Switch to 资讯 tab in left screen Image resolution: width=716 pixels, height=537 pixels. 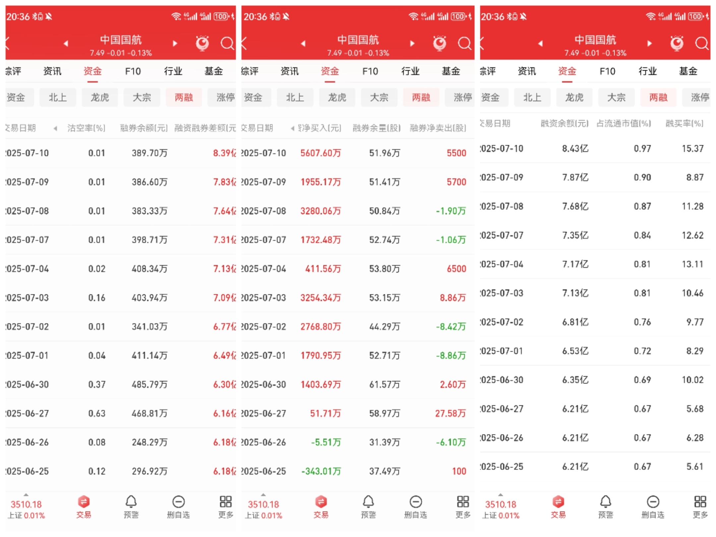tap(52, 71)
